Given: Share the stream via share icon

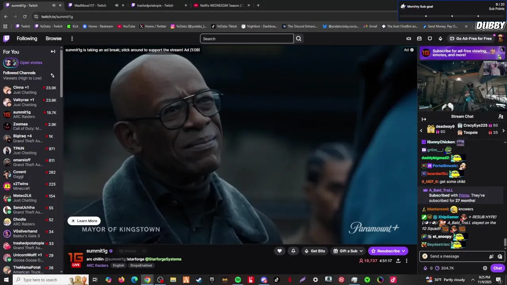Looking at the screenshot, I should [398, 261].
